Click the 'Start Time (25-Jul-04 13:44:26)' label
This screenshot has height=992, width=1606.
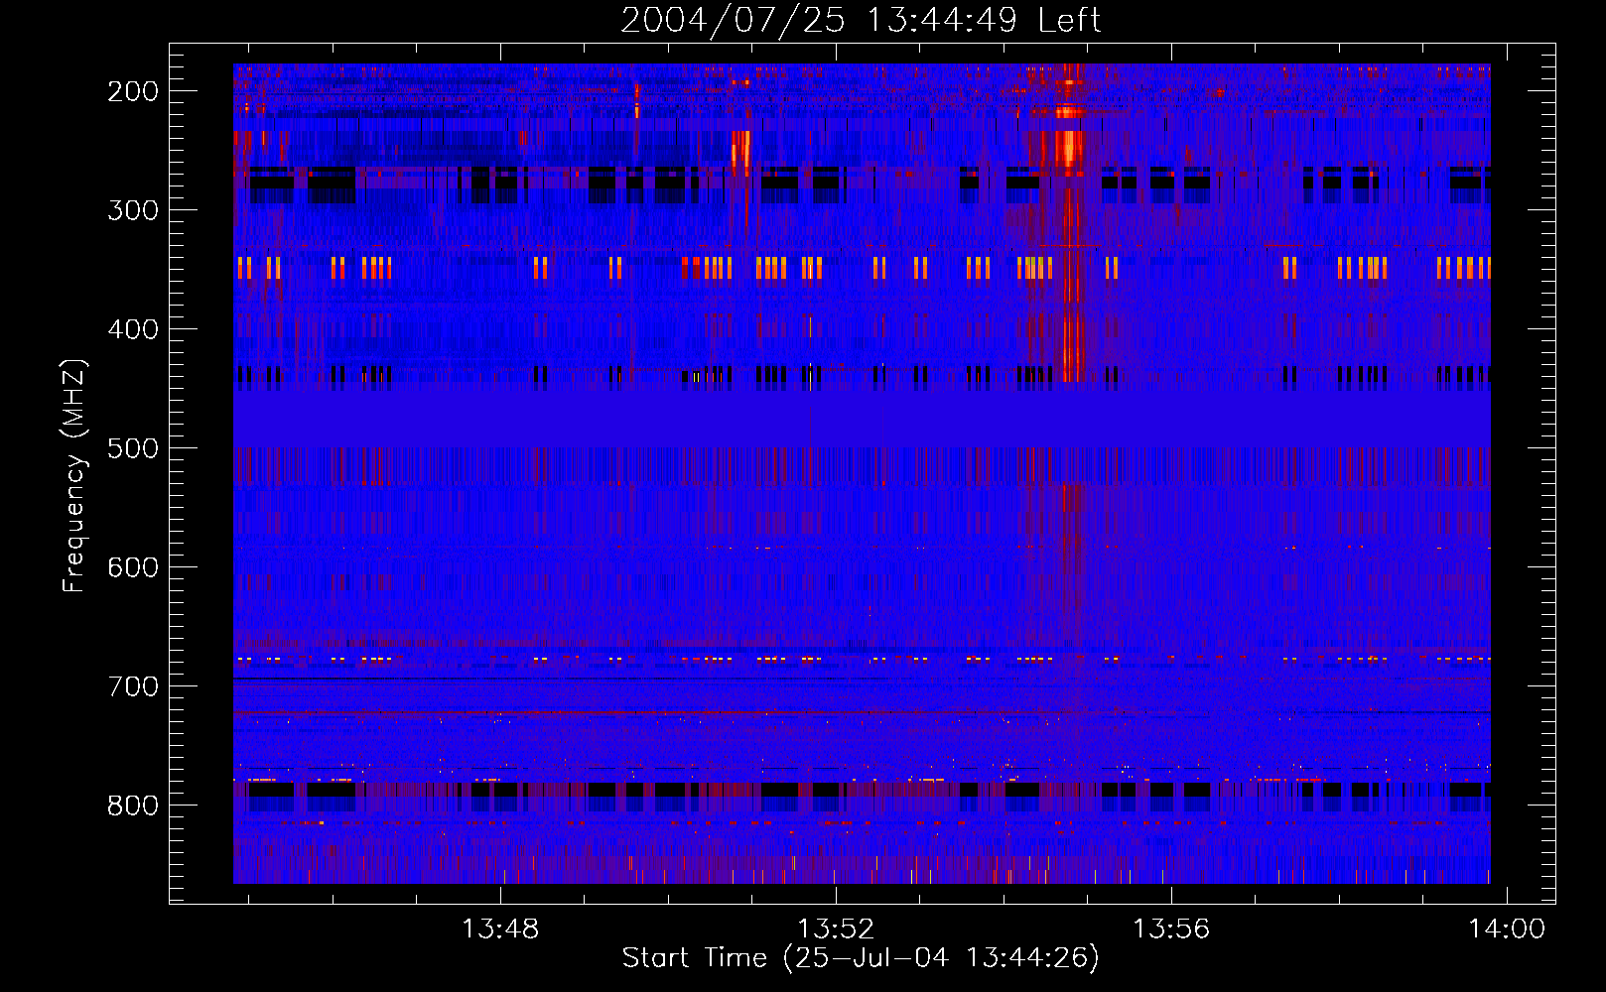(861, 958)
